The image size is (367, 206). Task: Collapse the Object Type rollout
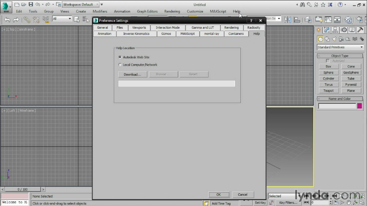coord(340,56)
